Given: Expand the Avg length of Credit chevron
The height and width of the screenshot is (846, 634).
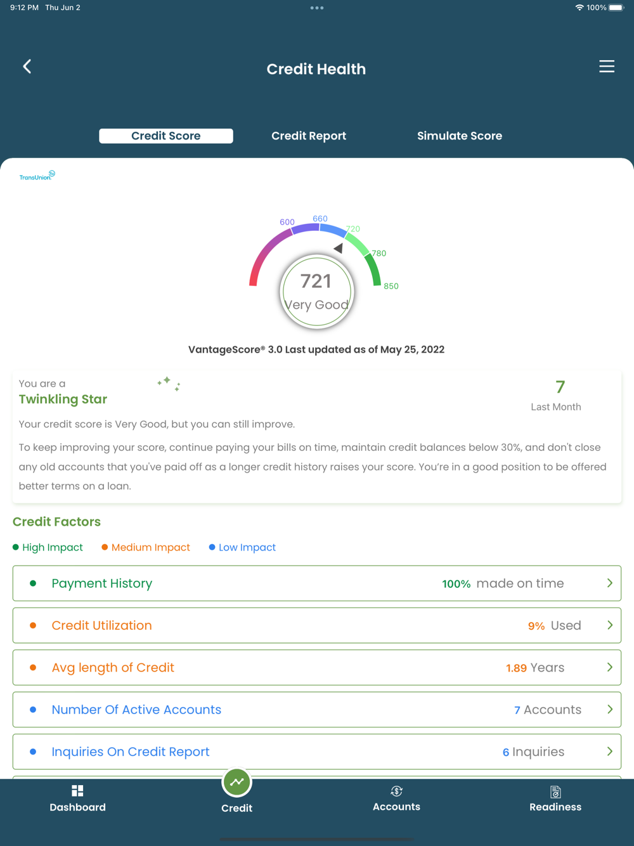Looking at the screenshot, I should click(610, 667).
